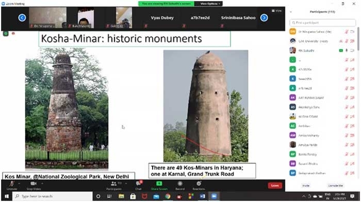Image resolution: width=361 pixels, height=202 pixels.
Task: Click caption 'Kos Minar, @National Zoological Park'
Action: [x=67, y=176]
